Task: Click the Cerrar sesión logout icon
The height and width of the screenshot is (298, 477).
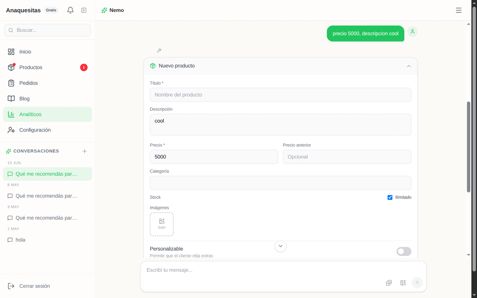Action: coord(11,286)
